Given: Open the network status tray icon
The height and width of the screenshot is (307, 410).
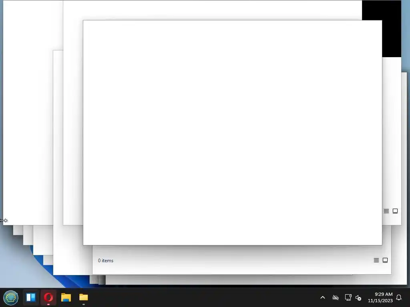Looking at the screenshot, I should [348, 297].
